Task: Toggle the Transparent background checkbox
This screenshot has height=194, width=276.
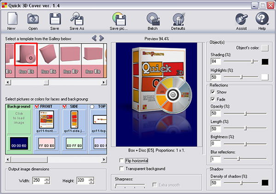Action: click(x=121, y=169)
